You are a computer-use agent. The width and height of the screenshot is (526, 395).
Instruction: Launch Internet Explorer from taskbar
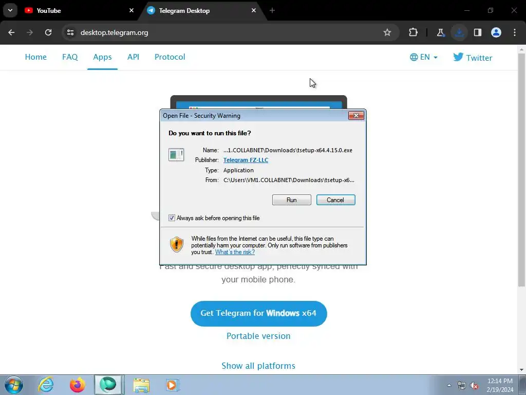coord(46,385)
